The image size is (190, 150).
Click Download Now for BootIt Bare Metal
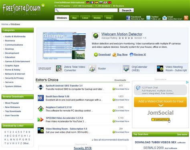pos(121,100)
